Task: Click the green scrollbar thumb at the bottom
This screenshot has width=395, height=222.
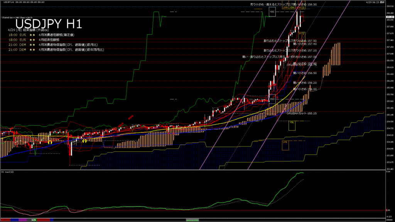Action: (192, 220)
